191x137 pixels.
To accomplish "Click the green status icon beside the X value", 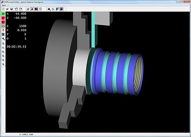I will 3,14.
